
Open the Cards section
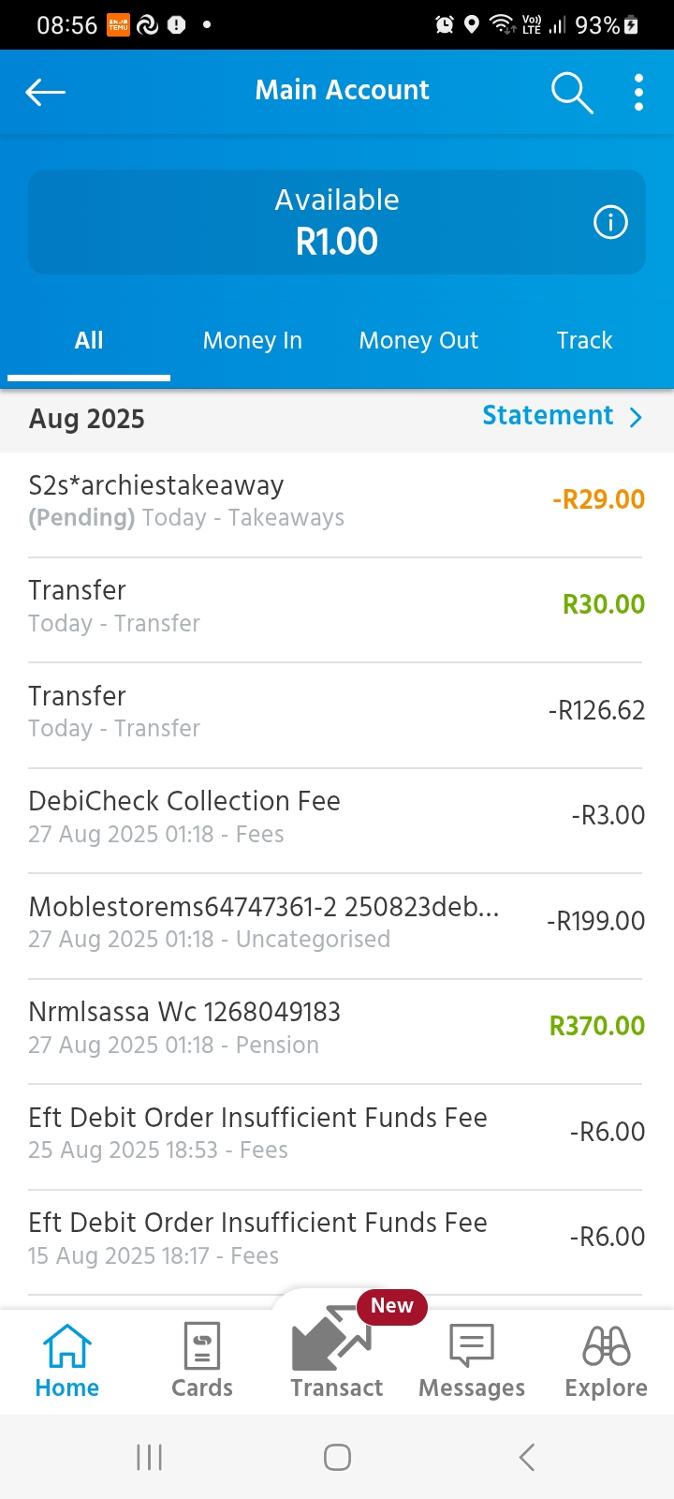[202, 1361]
